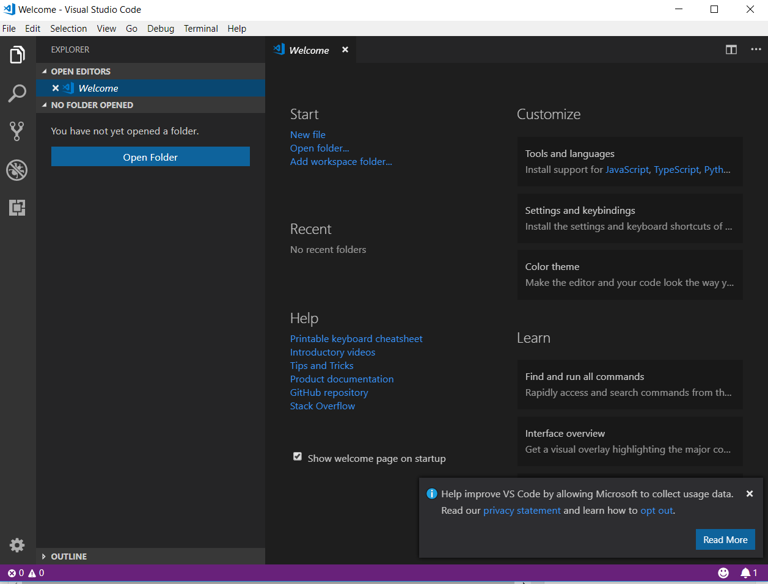Open the Terminal menu
The image size is (768, 584).
(200, 28)
